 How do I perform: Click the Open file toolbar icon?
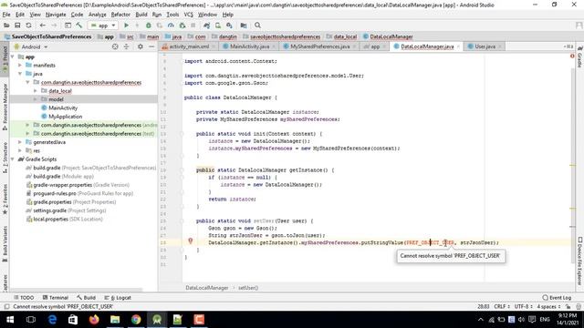[x=6, y=26]
